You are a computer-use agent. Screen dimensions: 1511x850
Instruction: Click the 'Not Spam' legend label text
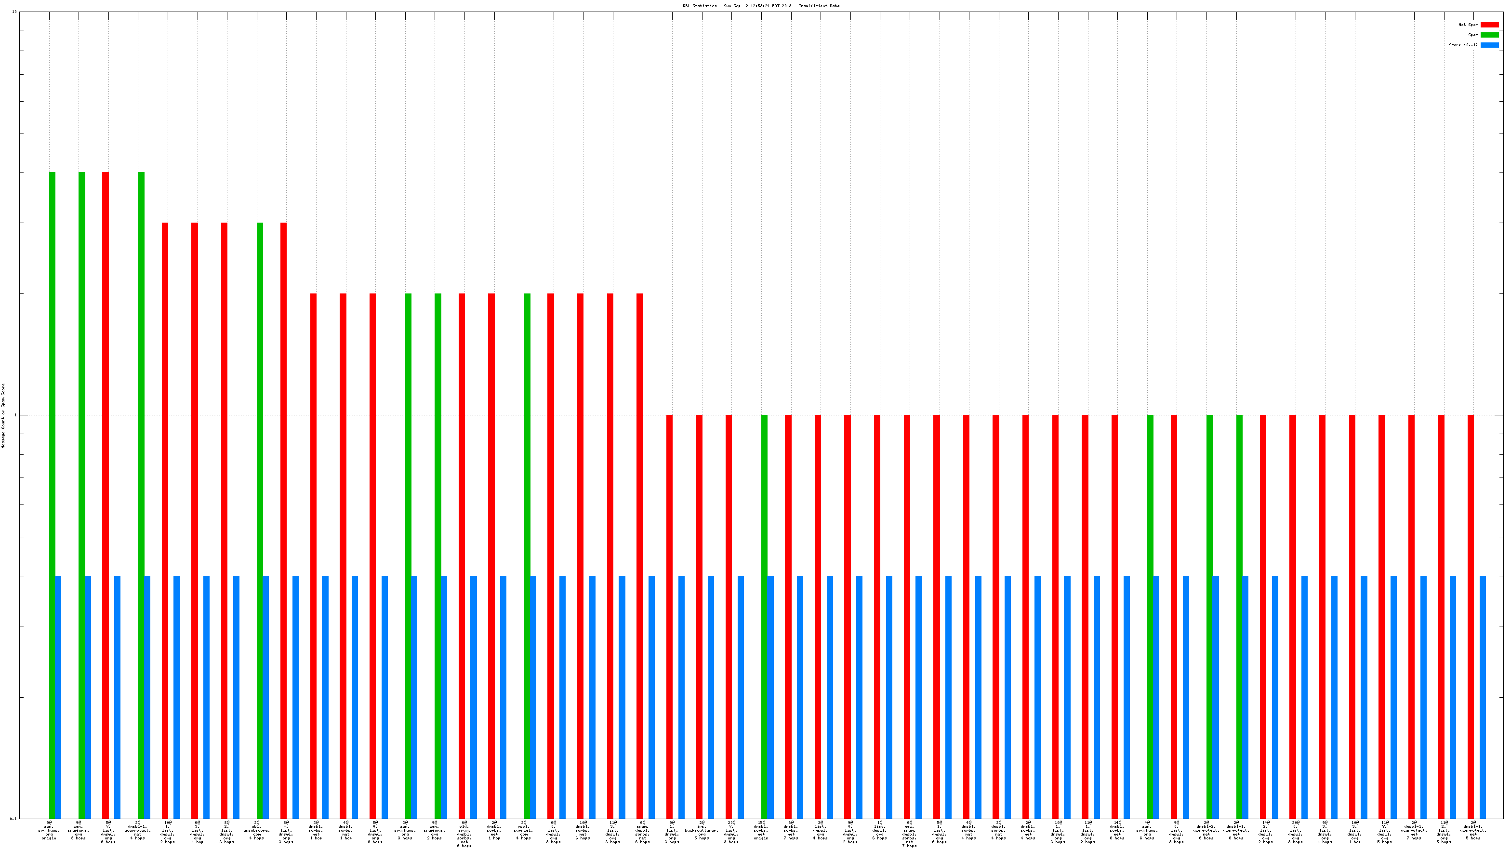1468,25
